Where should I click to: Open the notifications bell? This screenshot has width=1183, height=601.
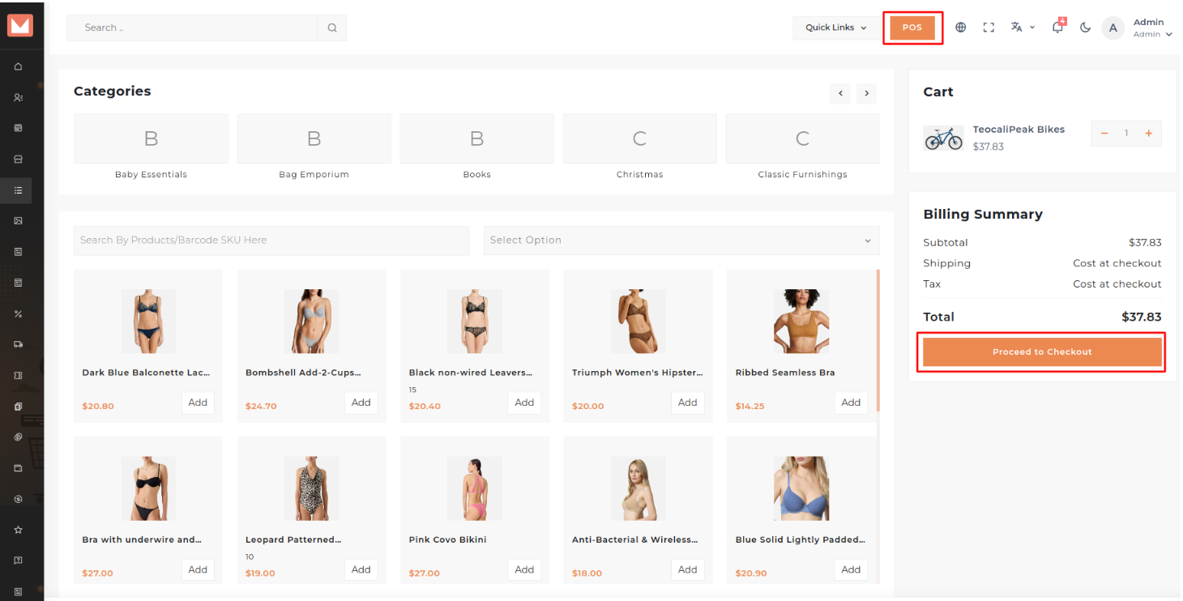point(1057,28)
